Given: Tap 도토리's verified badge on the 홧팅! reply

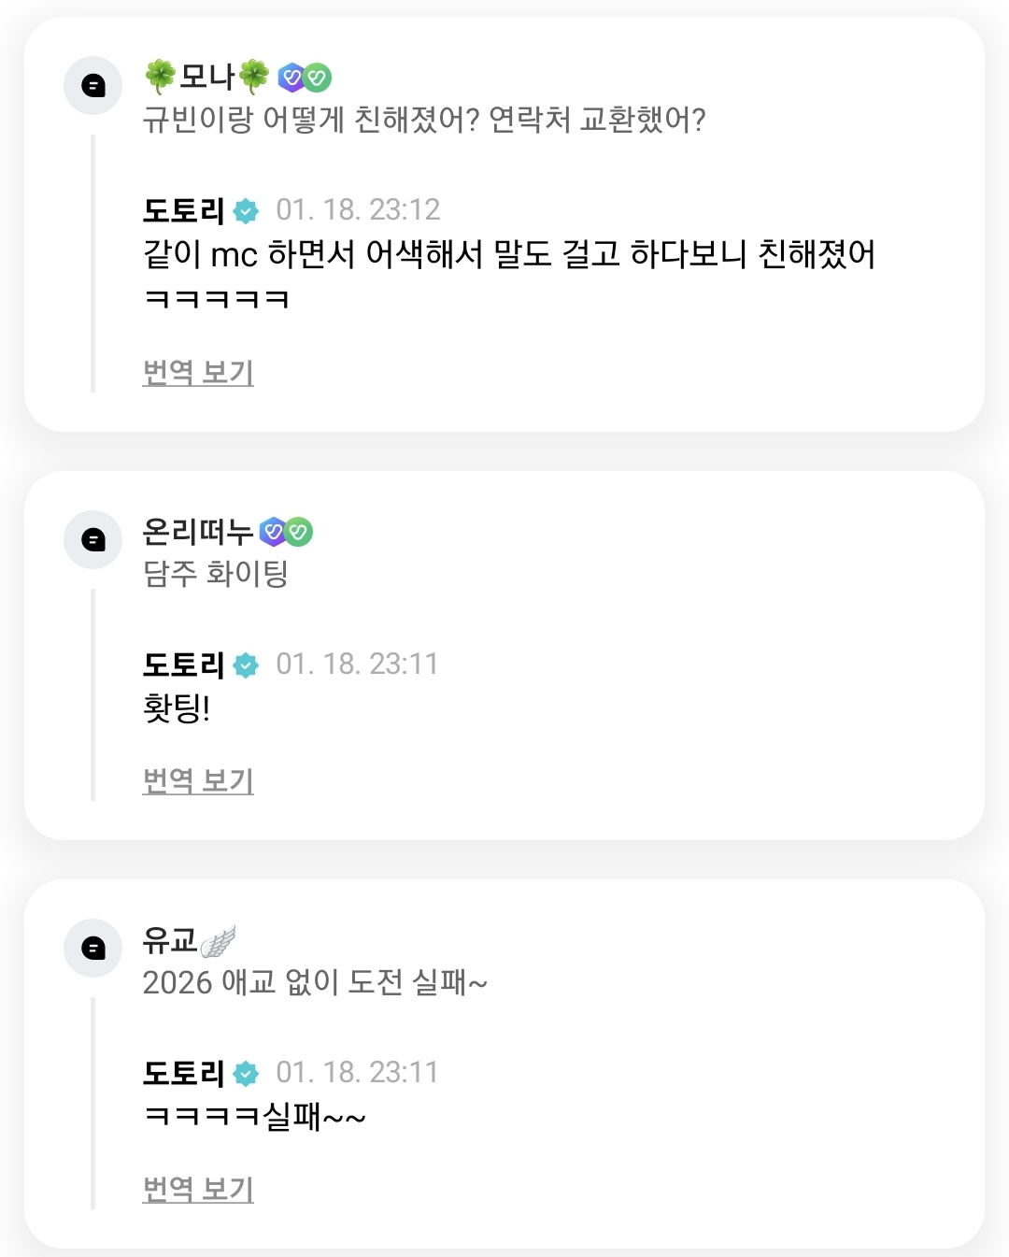Looking at the screenshot, I should pos(246,665).
